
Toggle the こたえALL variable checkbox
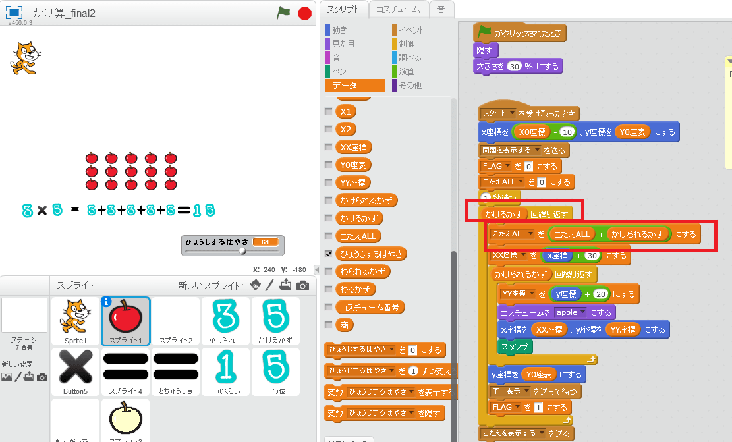tap(329, 236)
